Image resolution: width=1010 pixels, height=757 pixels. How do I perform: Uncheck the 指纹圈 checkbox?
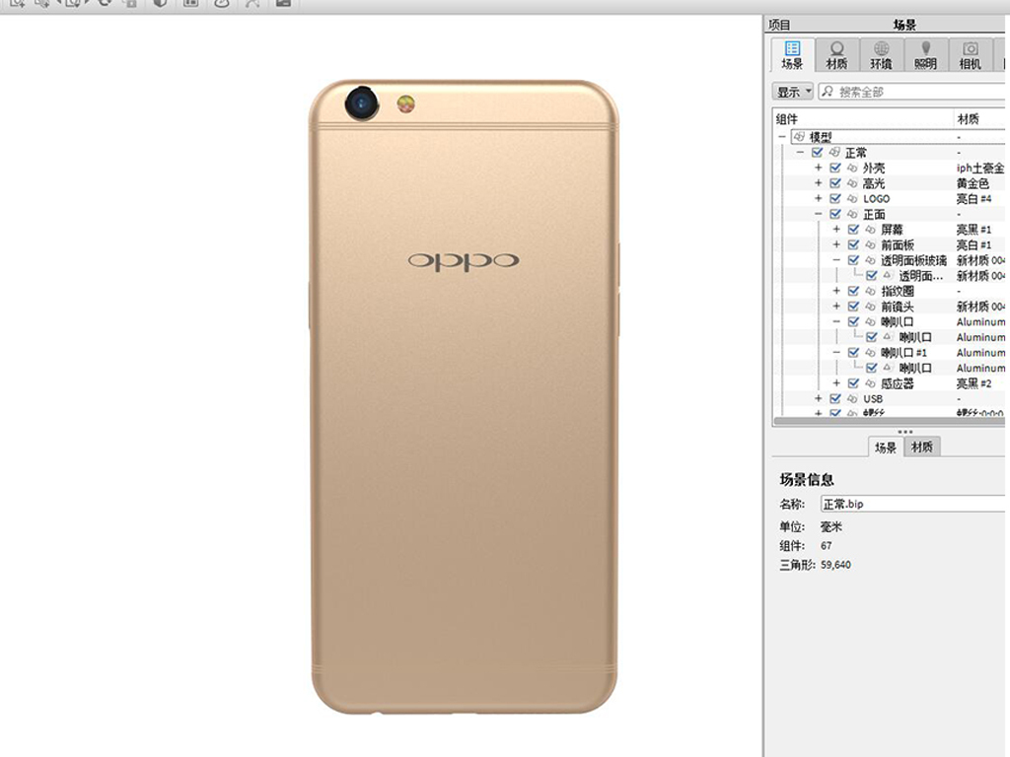pos(853,291)
